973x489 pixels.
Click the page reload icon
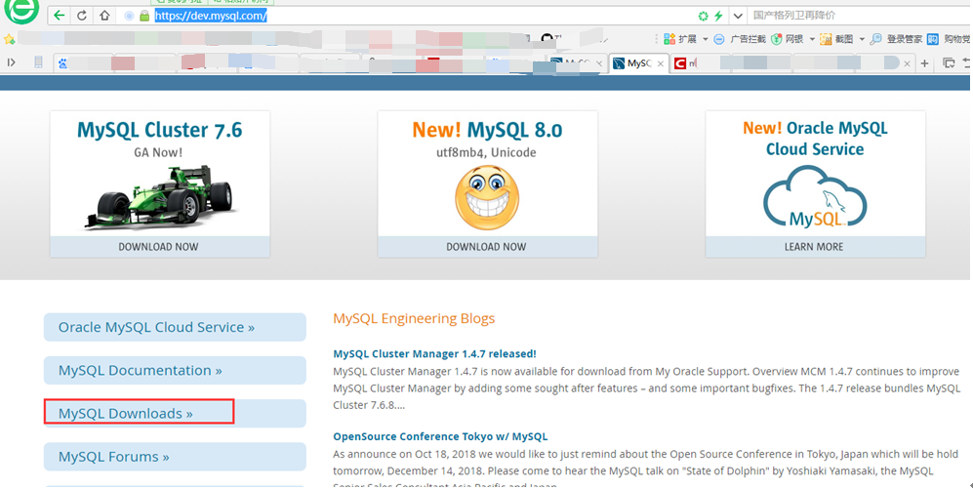[x=82, y=15]
